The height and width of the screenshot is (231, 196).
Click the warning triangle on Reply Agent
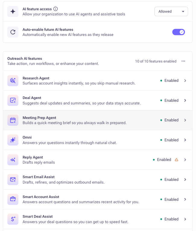pyautogui.click(x=176, y=160)
